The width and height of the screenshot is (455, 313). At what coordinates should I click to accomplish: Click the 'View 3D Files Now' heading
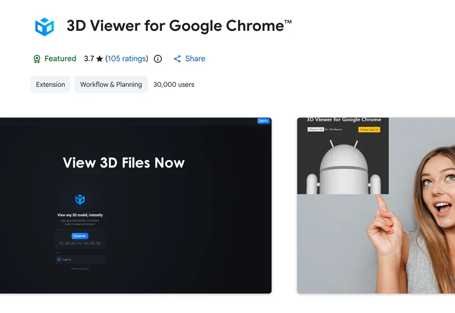(x=124, y=163)
